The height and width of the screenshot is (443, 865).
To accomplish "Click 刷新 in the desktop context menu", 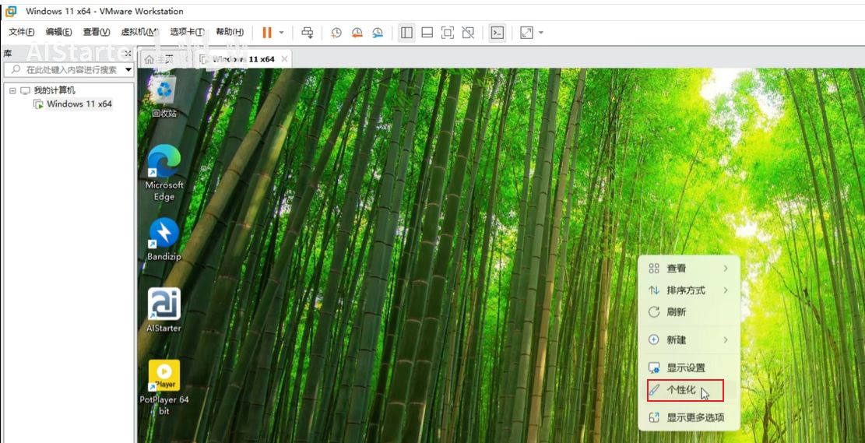I will point(676,312).
